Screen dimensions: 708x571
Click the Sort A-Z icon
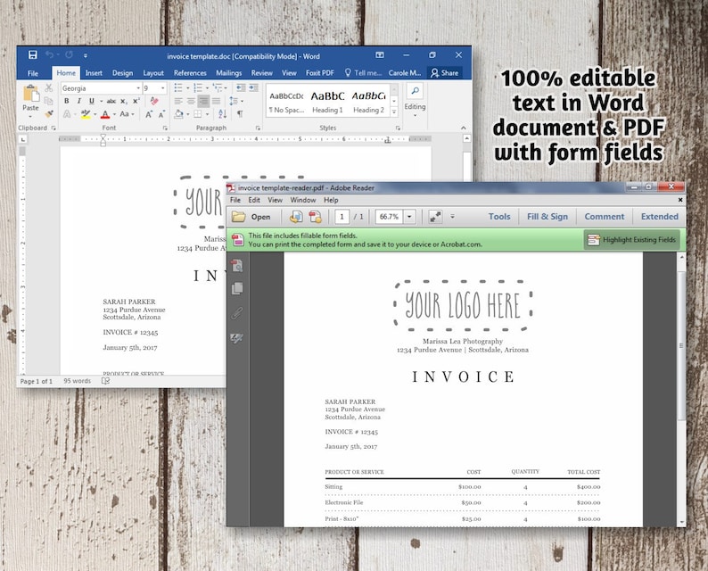click(222, 114)
